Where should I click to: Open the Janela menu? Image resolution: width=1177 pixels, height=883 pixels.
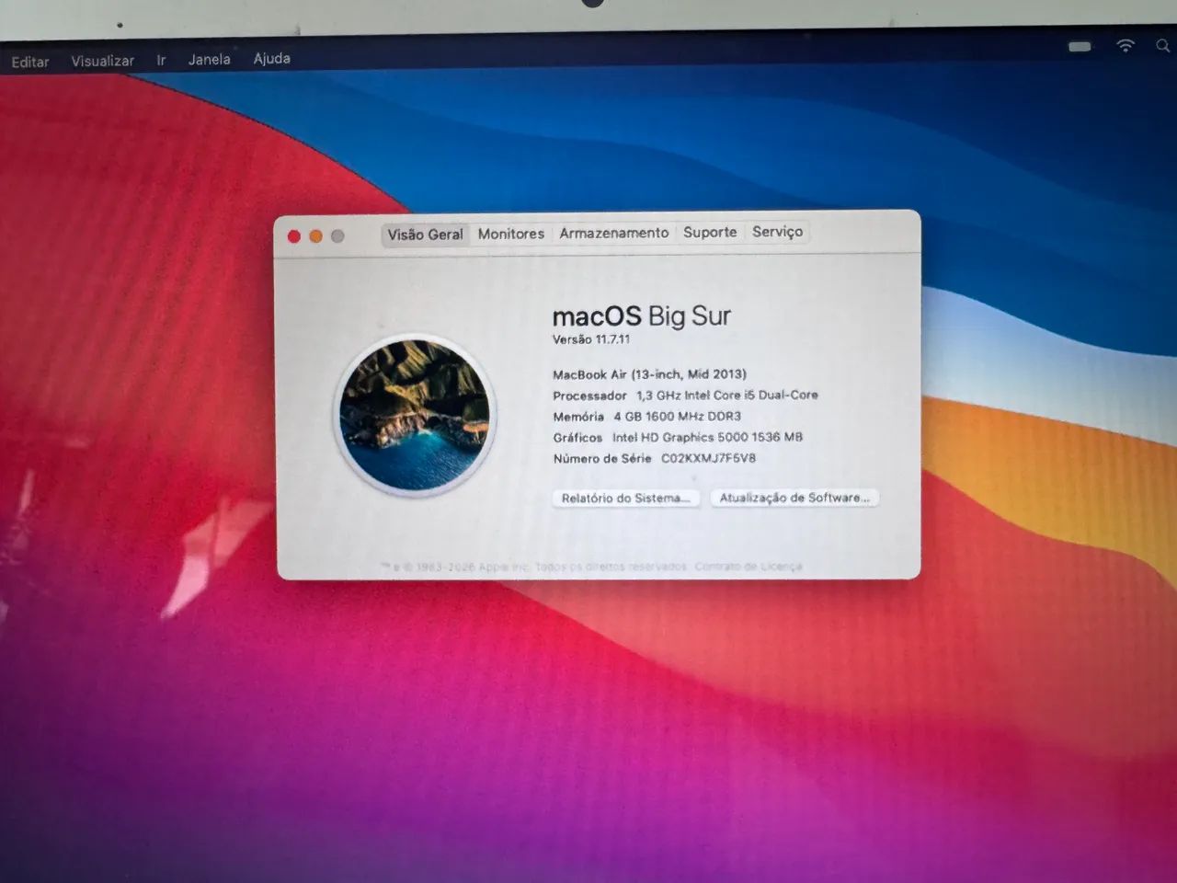click(x=209, y=59)
